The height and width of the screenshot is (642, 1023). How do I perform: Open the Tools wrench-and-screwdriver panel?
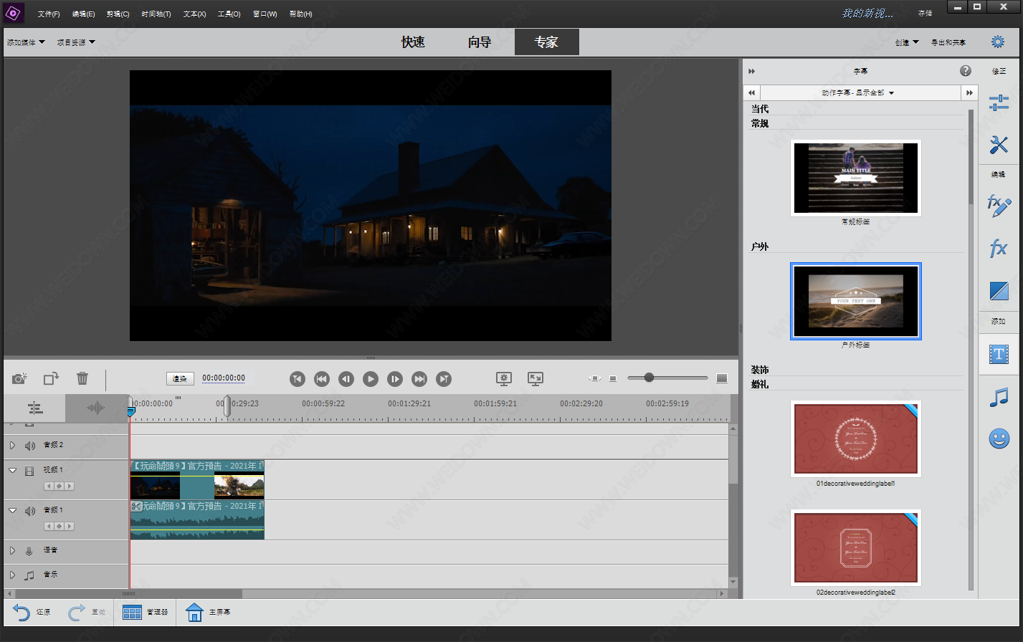click(x=999, y=144)
